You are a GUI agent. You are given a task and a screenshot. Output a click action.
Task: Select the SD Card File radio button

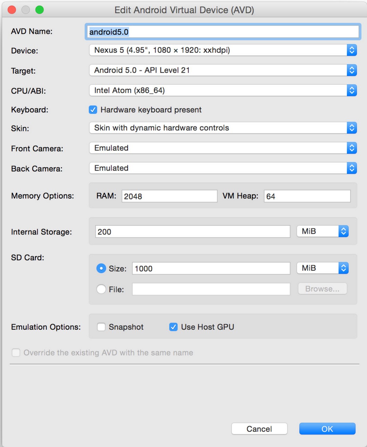101,289
